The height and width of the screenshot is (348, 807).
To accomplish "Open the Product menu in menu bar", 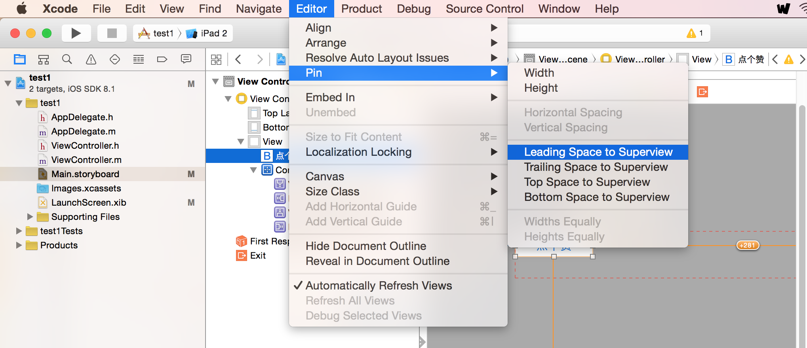I will pos(362,9).
